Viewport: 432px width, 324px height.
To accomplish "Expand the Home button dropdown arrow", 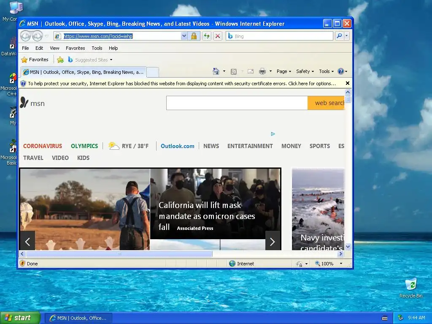I will [224, 71].
